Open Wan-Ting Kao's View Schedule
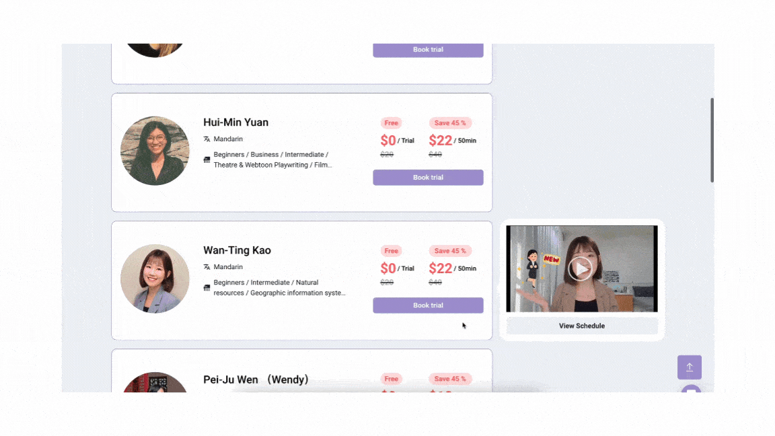The height and width of the screenshot is (436, 775). point(581,326)
